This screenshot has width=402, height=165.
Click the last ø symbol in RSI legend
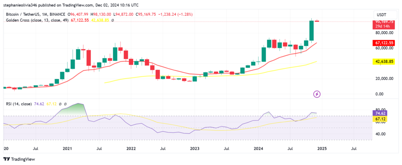click(x=66, y=104)
